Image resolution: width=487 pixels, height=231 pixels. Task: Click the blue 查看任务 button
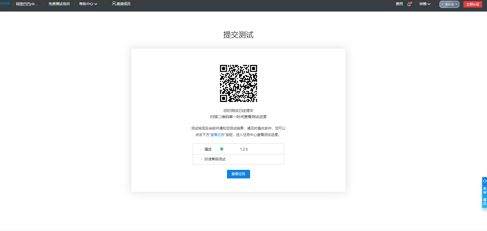point(239,174)
